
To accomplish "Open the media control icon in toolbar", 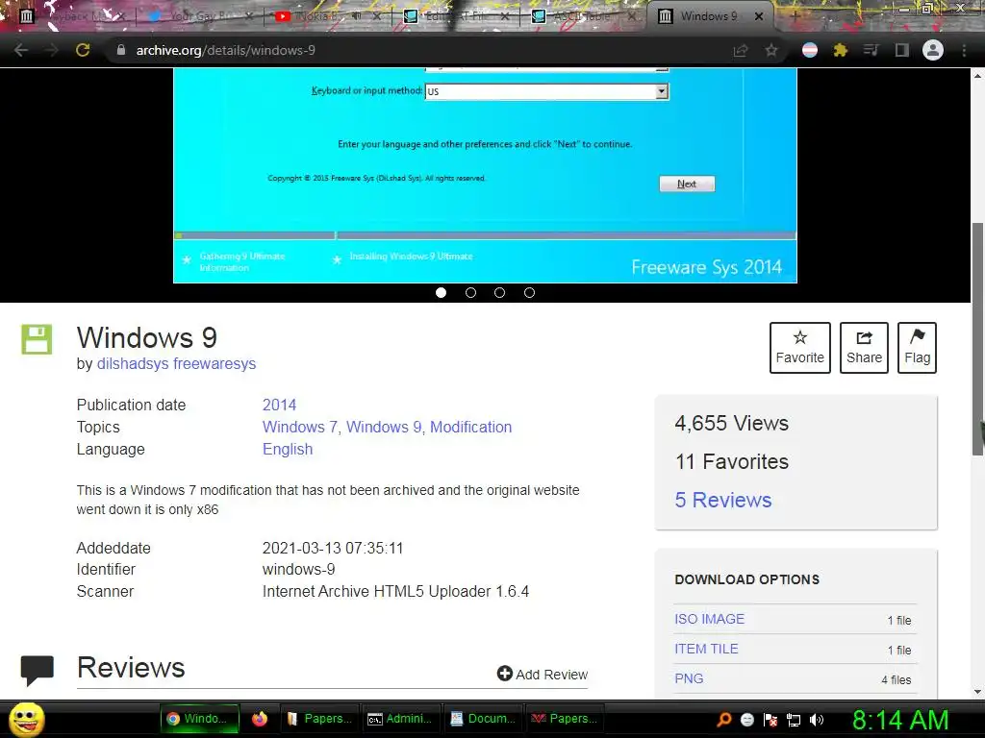I will coord(871,50).
